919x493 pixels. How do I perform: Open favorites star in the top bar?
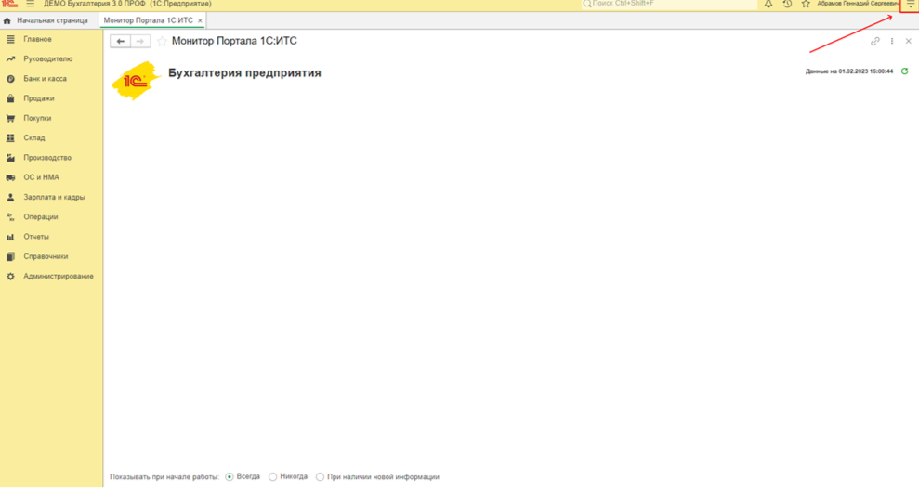point(806,4)
